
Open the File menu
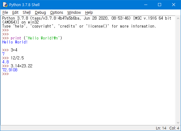(x=5, y=13)
